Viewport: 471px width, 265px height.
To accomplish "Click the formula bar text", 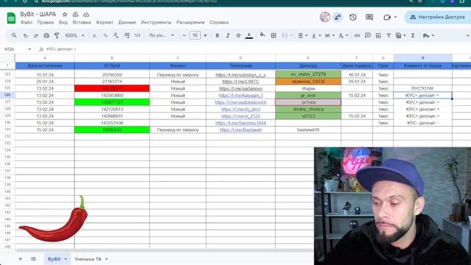I will click(61, 49).
